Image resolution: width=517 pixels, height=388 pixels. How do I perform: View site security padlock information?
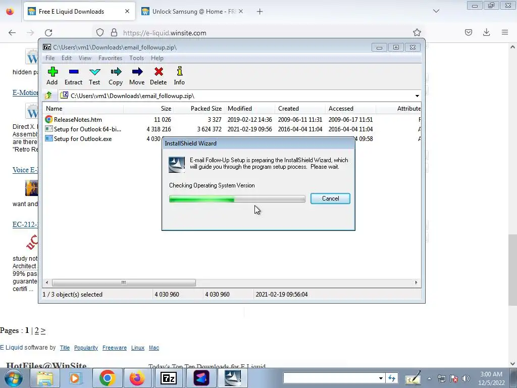click(114, 33)
